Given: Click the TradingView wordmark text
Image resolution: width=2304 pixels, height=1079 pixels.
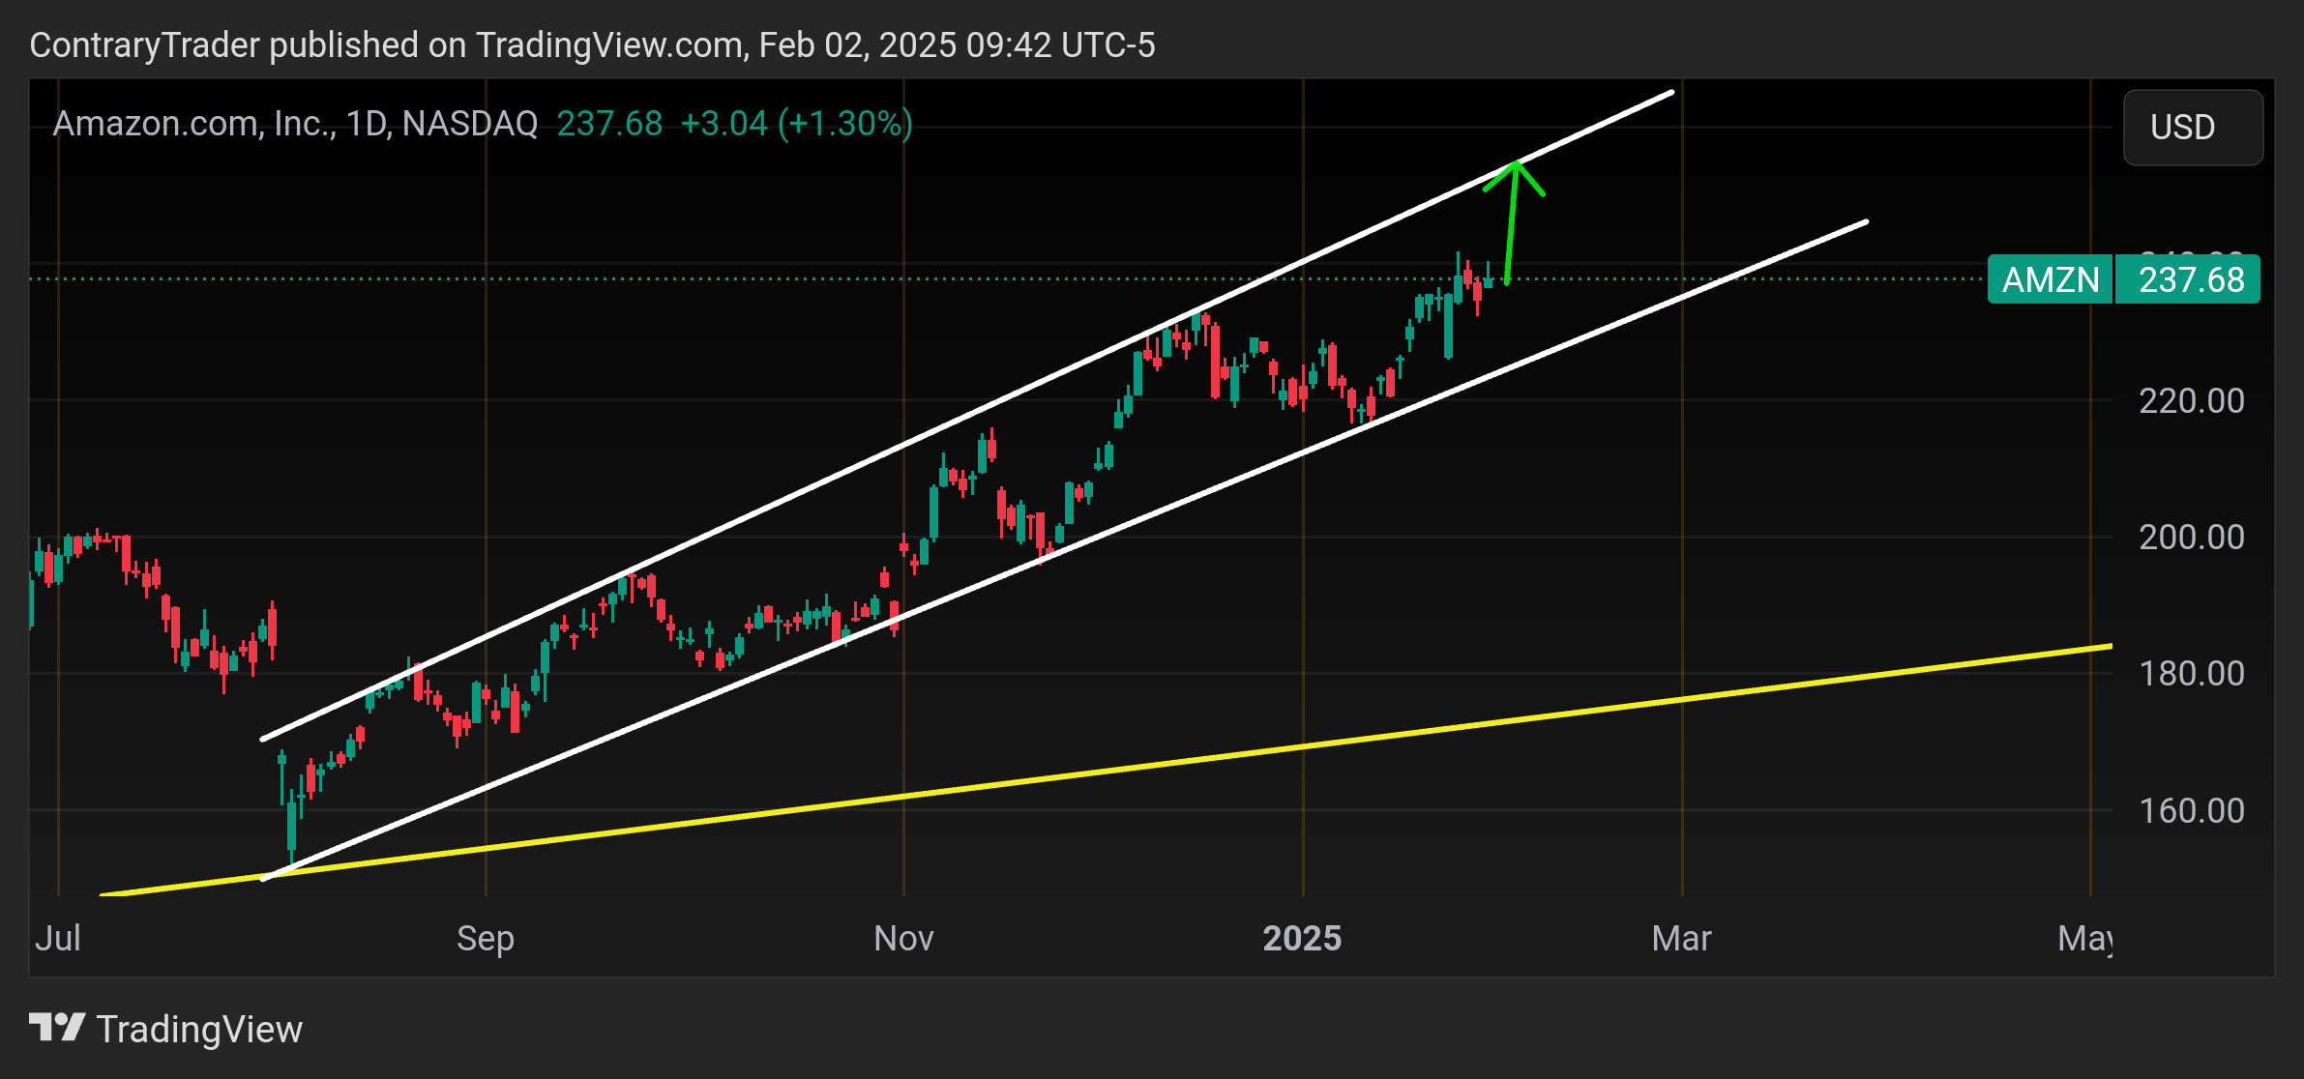Looking at the screenshot, I should 200,1029.
